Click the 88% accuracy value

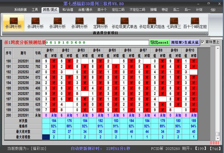(x=69, y=126)
